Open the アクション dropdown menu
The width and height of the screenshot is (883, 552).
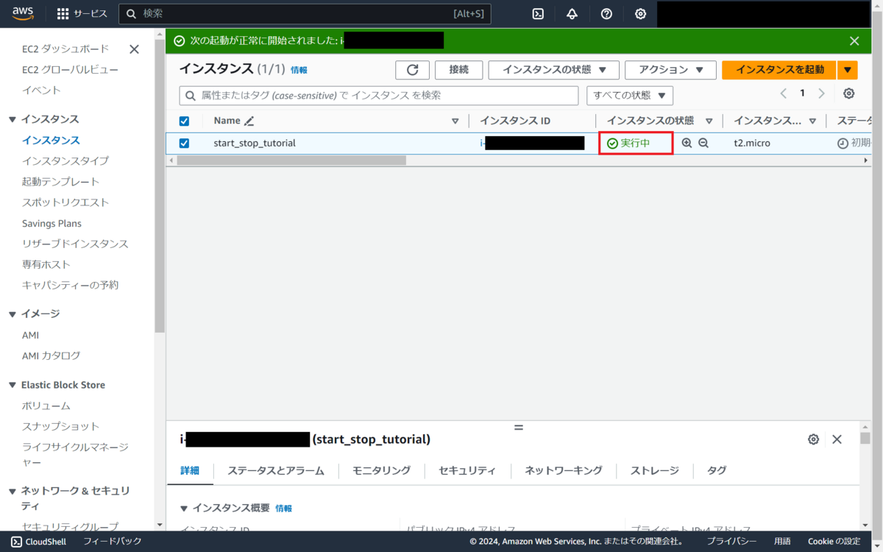click(x=670, y=69)
